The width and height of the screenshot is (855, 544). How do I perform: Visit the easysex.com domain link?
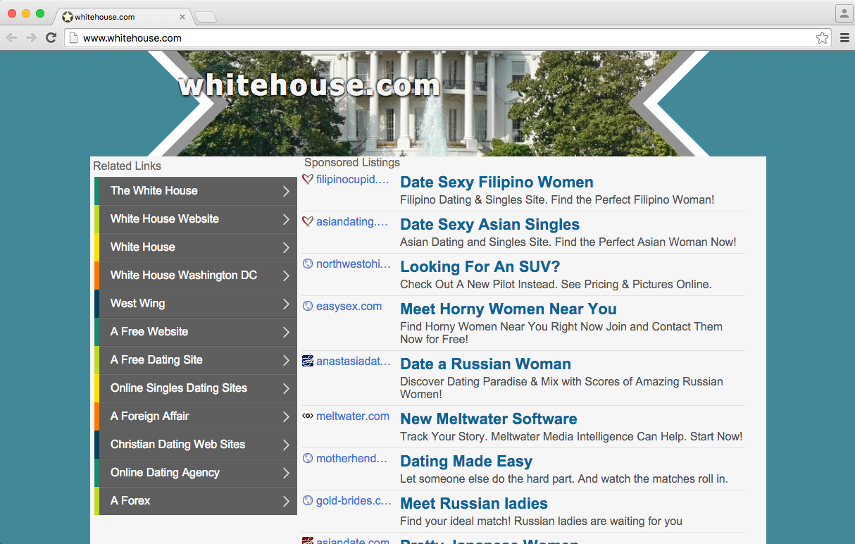pos(349,307)
